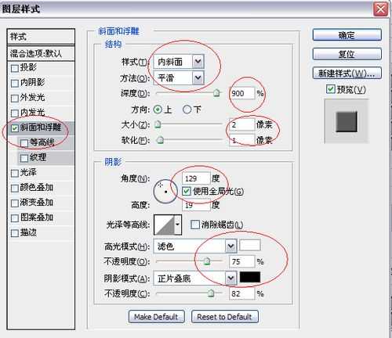The height and width of the screenshot is (338, 392).
Task: Select the 纹理 texture sub-entry label
Action: click(x=38, y=157)
